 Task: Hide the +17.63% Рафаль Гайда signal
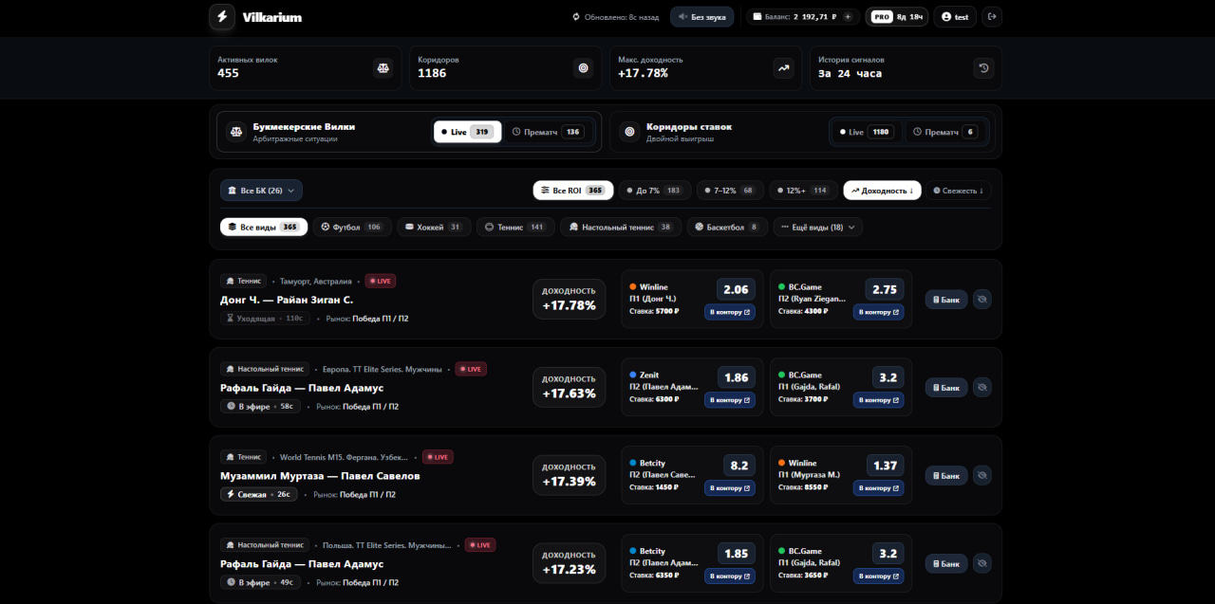[x=982, y=387]
